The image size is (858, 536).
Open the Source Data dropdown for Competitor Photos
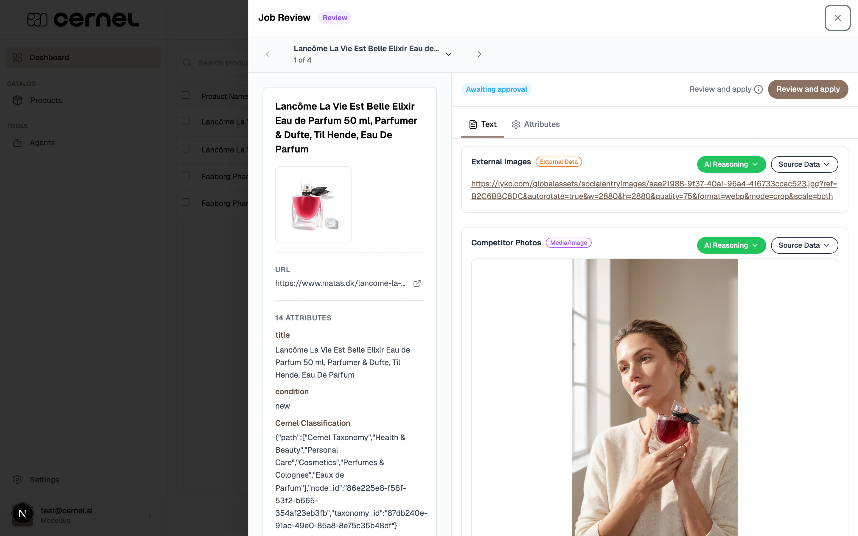coord(804,245)
